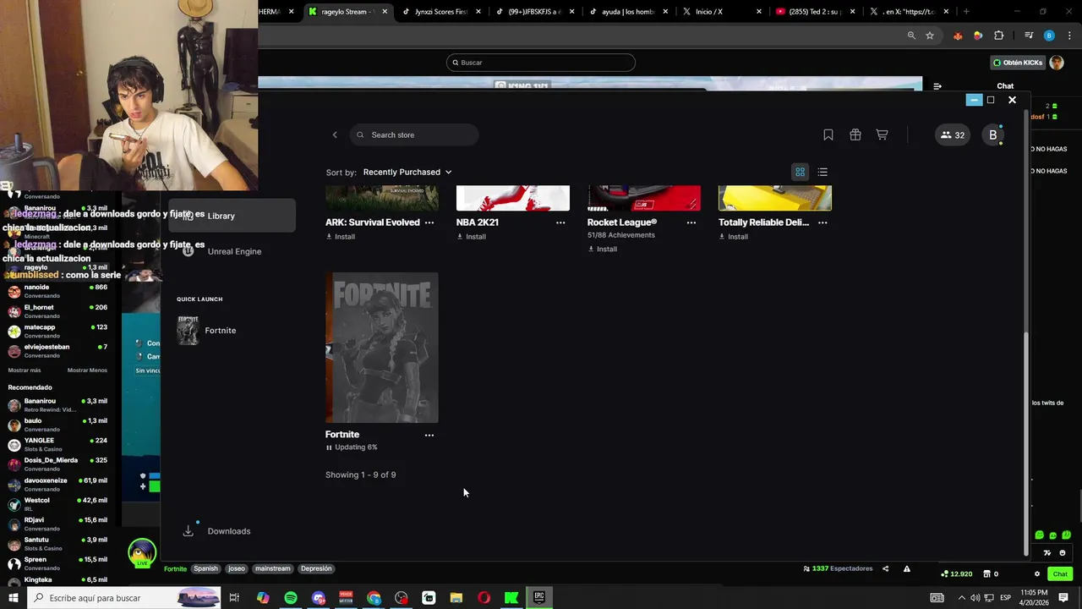Switch to the rageylo Stream browser tab
1082x609 pixels.
pyautogui.click(x=348, y=12)
